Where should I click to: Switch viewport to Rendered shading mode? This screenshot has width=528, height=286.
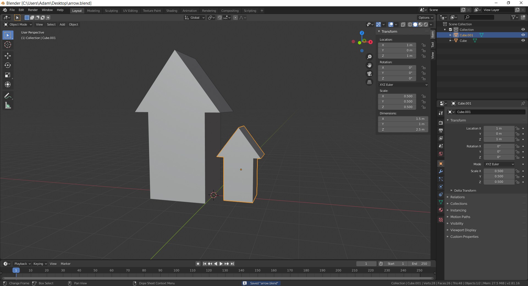click(x=426, y=24)
